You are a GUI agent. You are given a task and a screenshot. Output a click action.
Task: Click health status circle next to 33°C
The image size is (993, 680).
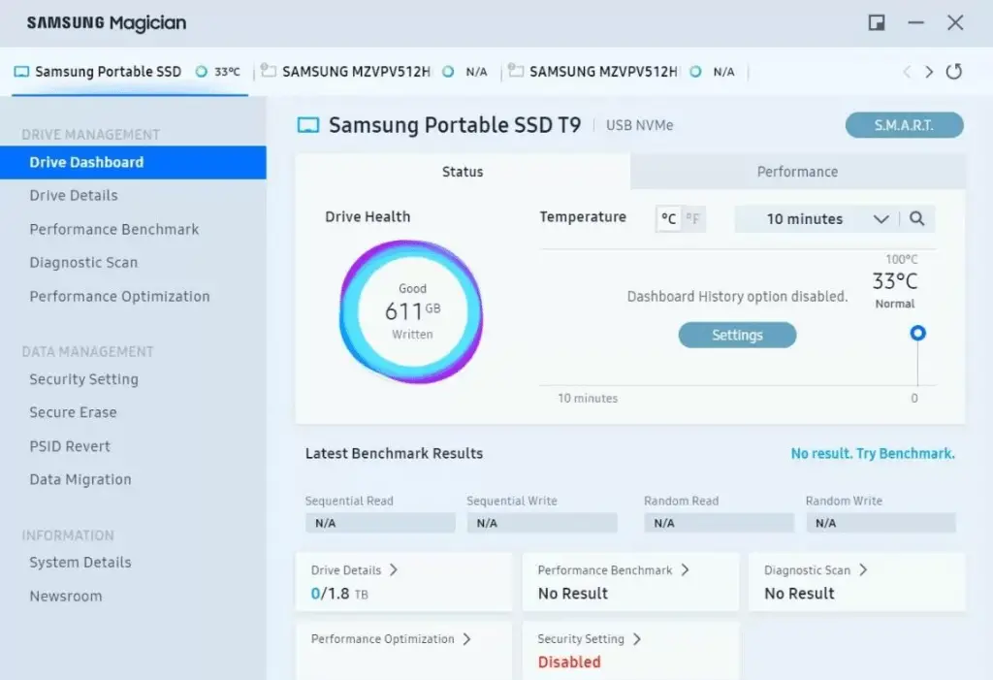click(x=202, y=72)
